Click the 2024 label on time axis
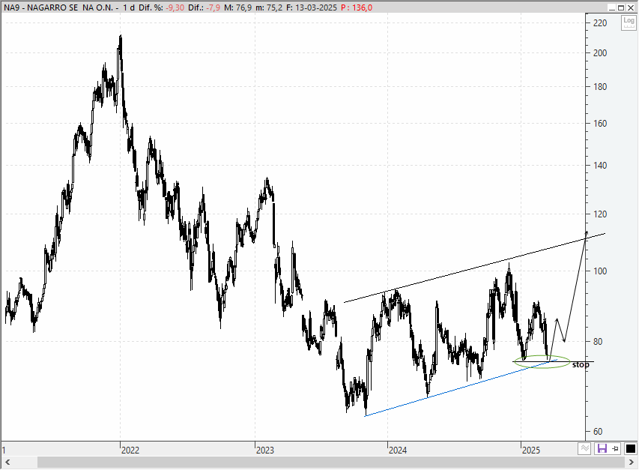 397,450
